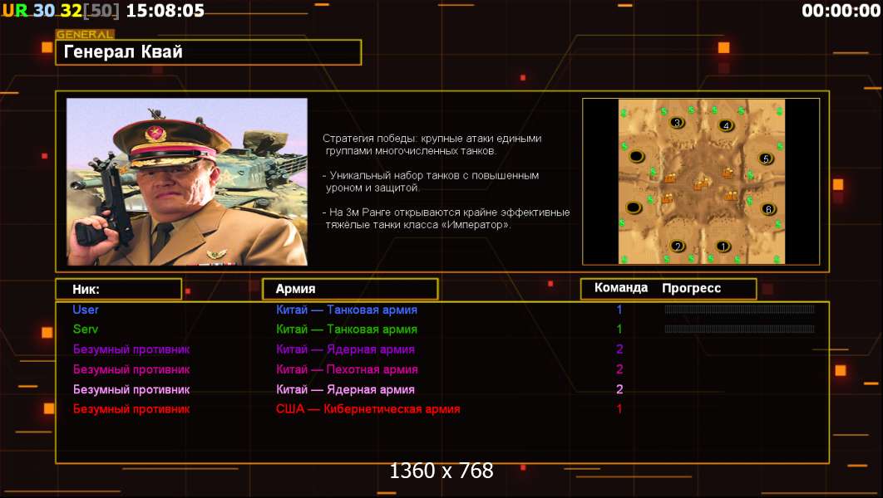This screenshot has height=498, width=883.
Task: Click the bottom-left corner dollar supply icon
Action: coord(624,259)
